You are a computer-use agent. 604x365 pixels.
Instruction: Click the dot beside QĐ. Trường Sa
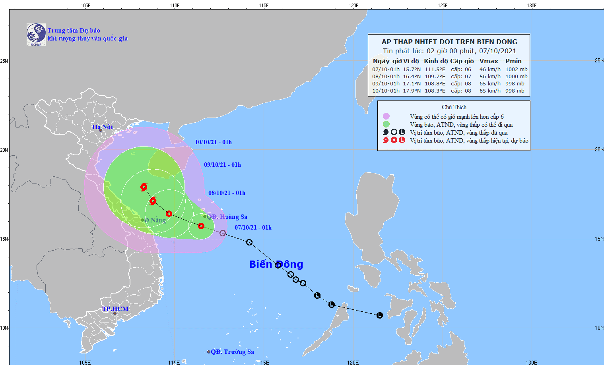209,352
